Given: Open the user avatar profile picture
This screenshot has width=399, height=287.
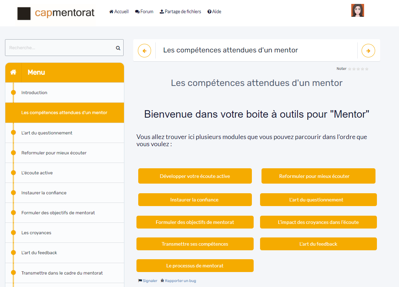Looking at the screenshot, I should 357,11.
